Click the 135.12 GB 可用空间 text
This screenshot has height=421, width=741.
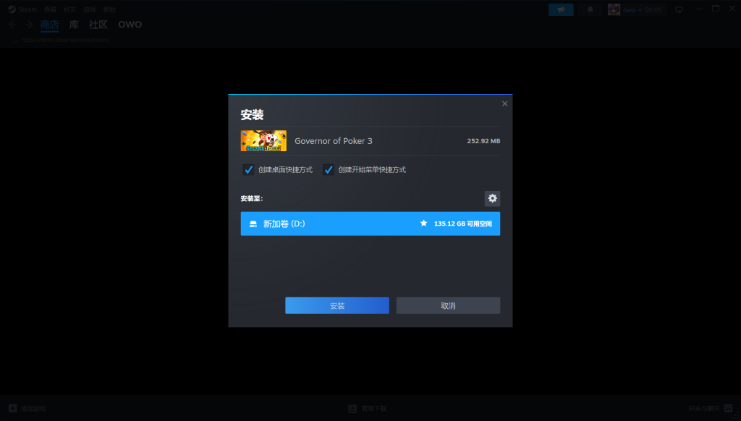pos(463,224)
